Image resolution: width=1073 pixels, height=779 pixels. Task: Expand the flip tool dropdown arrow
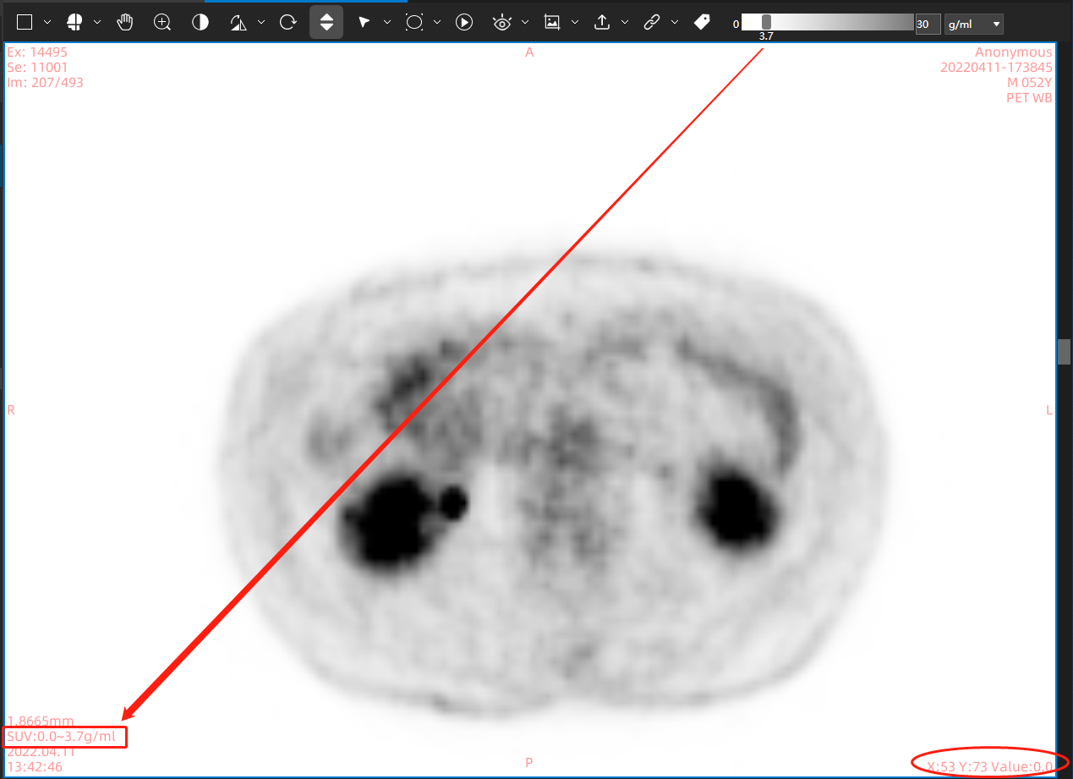click(x=261, y=22)
